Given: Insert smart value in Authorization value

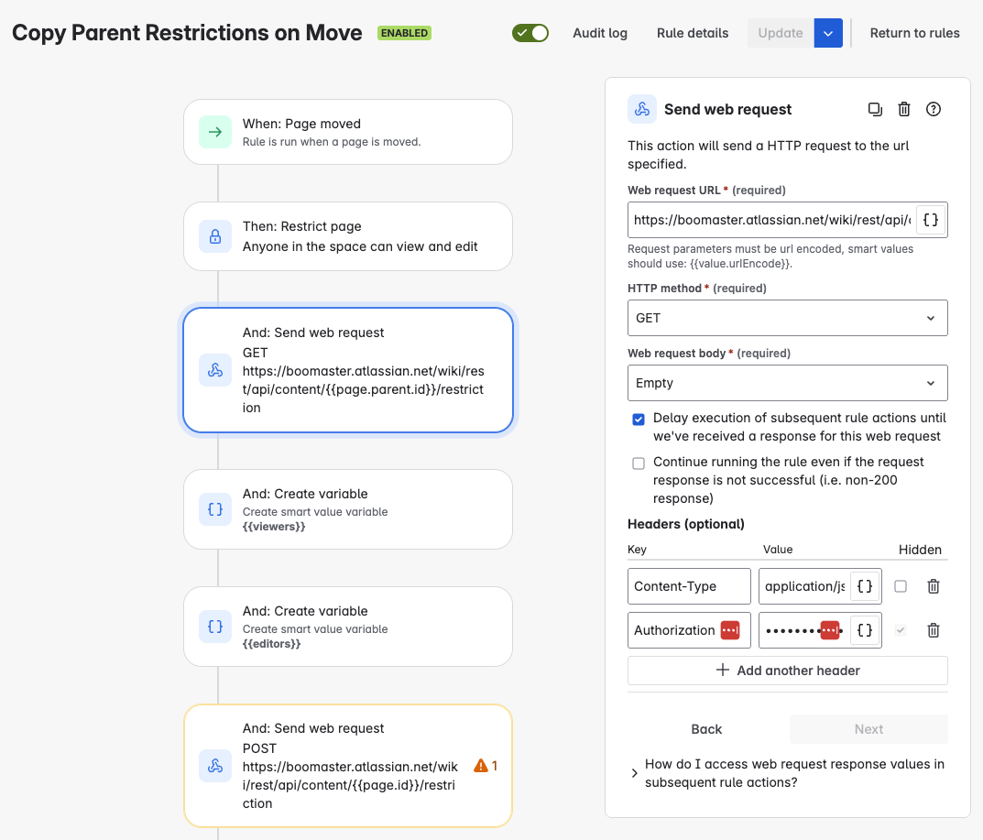Looking at the screenshot, I should (x=865, y=630).
